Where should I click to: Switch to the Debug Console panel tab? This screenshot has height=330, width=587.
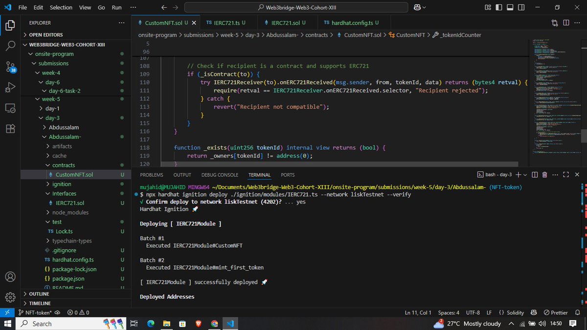click(220, 175)
